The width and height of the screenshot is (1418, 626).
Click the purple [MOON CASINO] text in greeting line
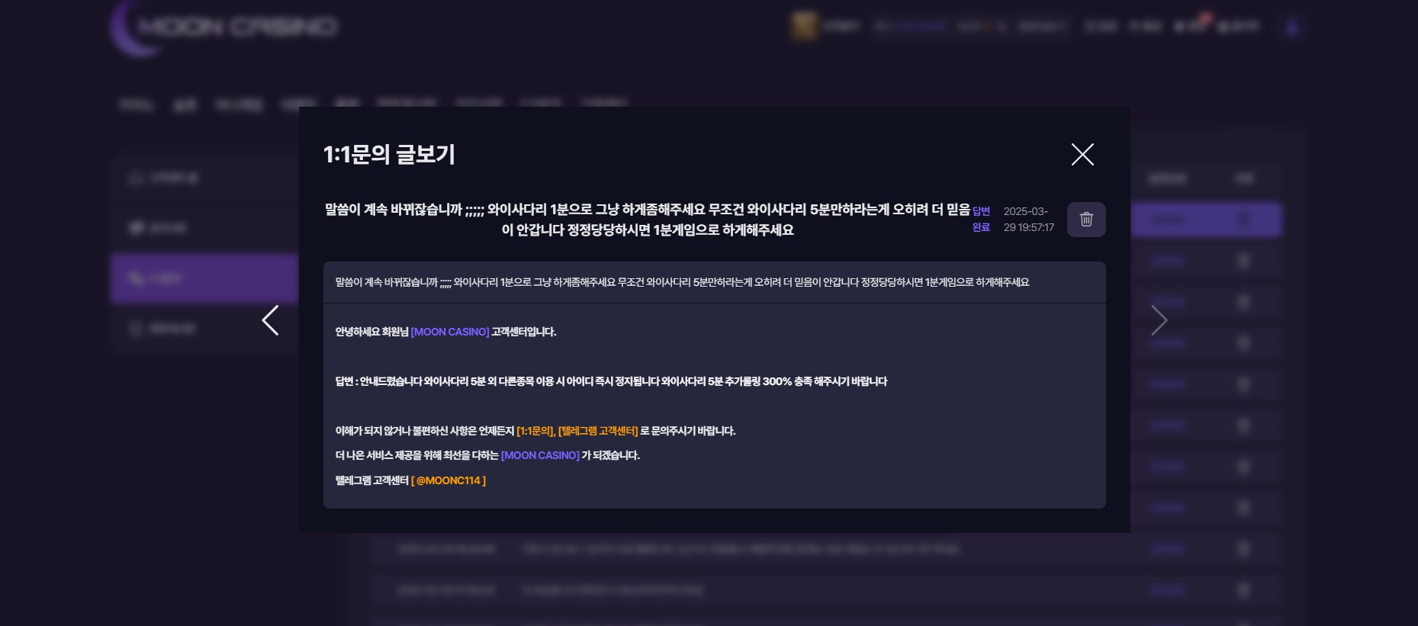[450, 332]
